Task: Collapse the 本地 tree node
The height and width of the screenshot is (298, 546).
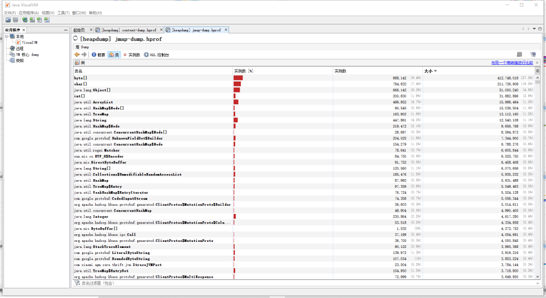Action: (x=6, y=36)
